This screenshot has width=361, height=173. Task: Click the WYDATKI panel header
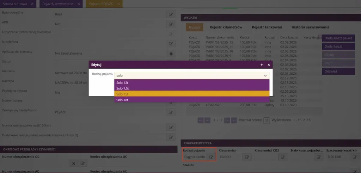(x=271, y=18)
